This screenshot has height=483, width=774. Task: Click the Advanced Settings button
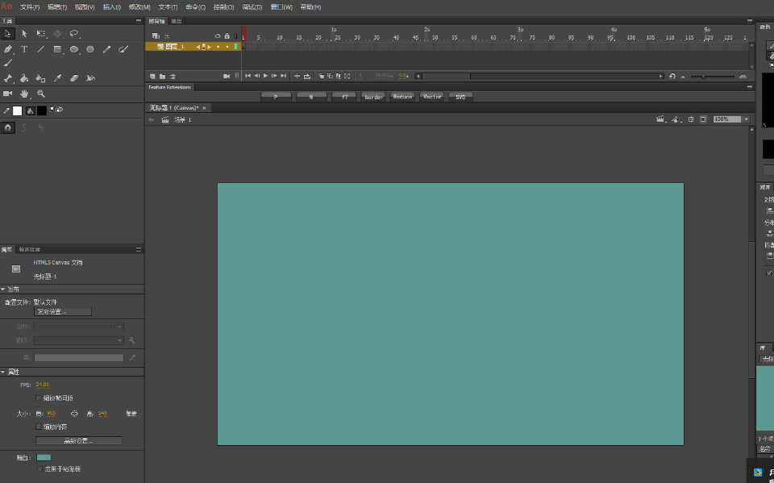(79, 440)
